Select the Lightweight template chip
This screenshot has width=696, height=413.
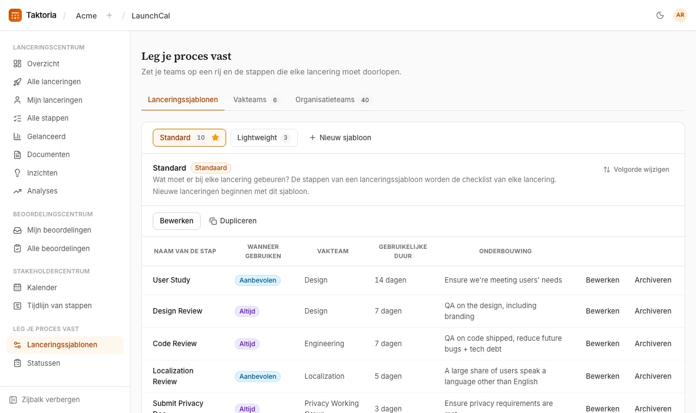(264, 137)
